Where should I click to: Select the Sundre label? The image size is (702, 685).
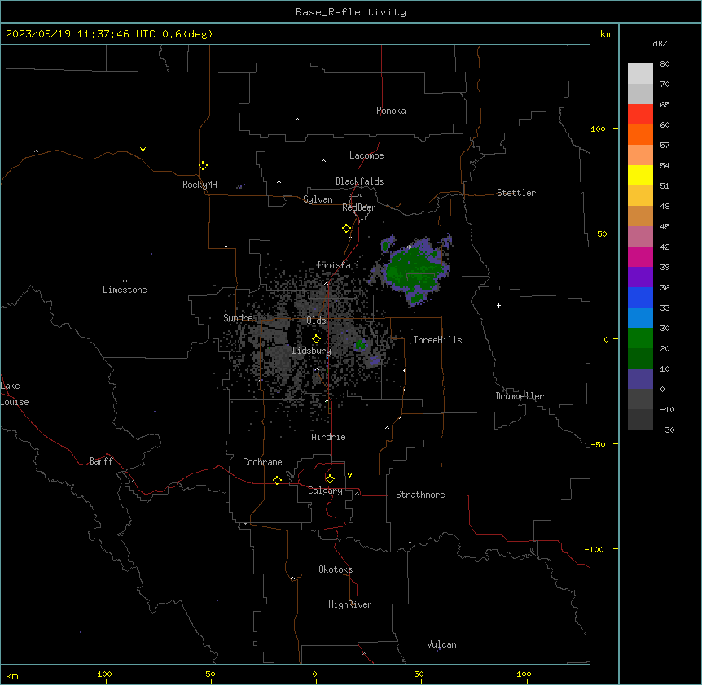pyautogui.click(x=238, y=318)
